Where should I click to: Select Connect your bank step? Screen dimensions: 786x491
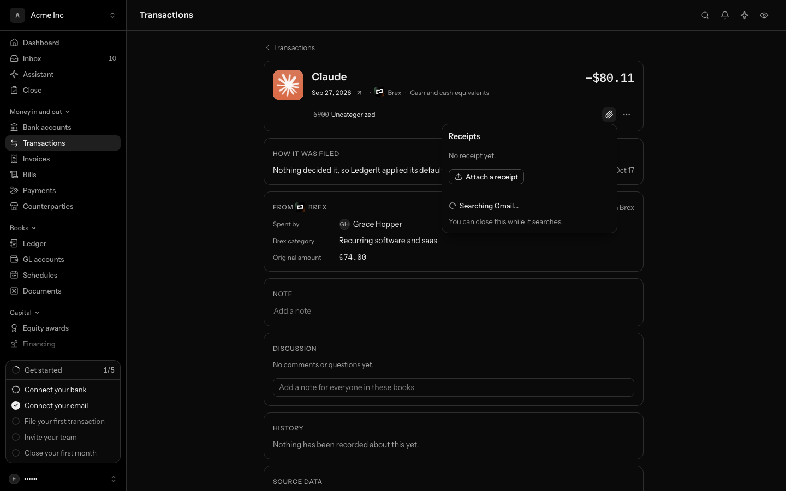tap(63, 390)
